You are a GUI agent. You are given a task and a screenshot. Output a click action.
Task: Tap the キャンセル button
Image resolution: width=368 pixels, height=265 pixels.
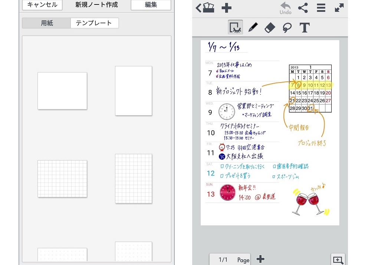point(42,5)
